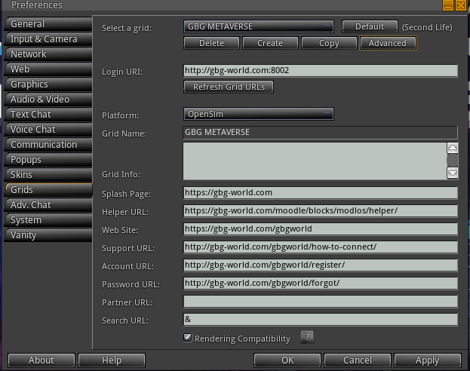Click the Advanced button
This screenshot has width=470, height=371.
click(x=388, y=43)
